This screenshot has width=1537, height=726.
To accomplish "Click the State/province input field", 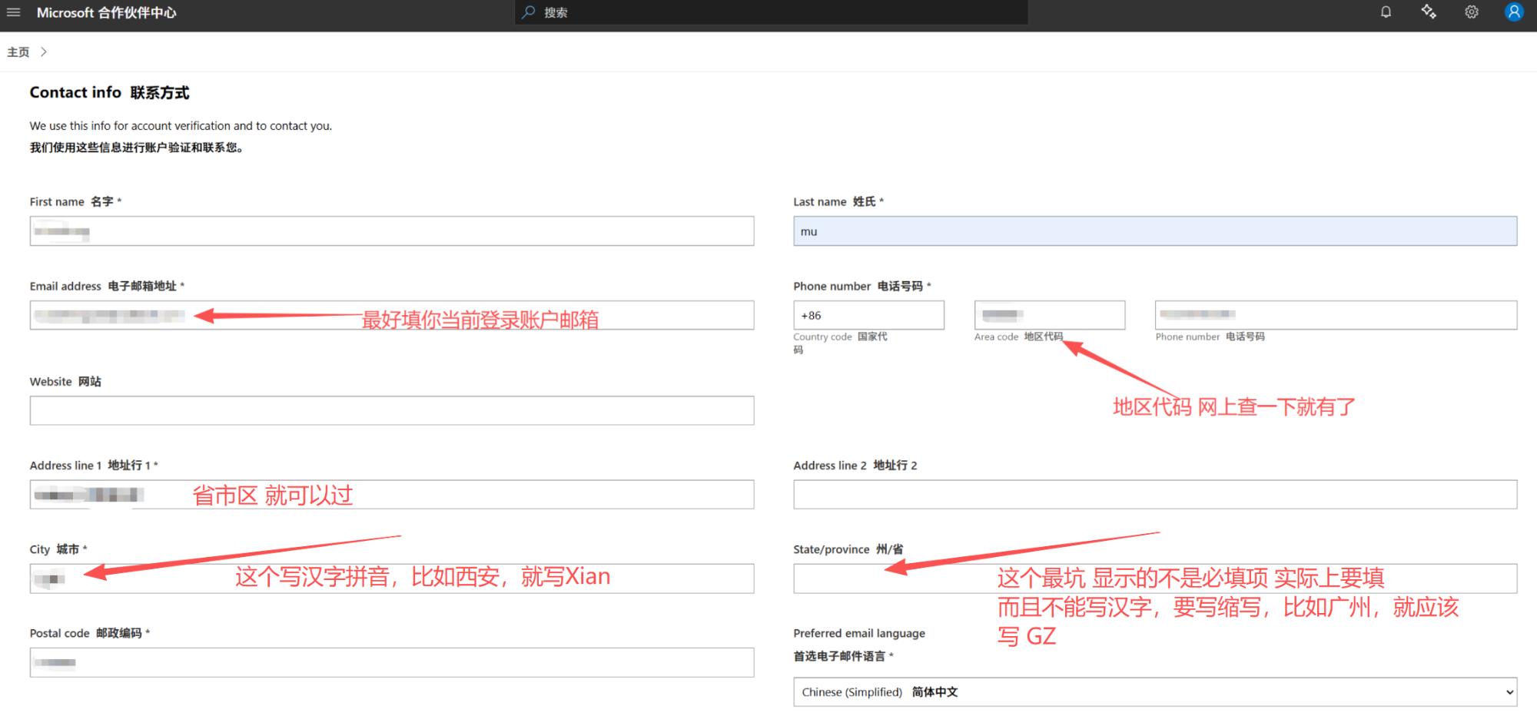I will pos(1155,578).
